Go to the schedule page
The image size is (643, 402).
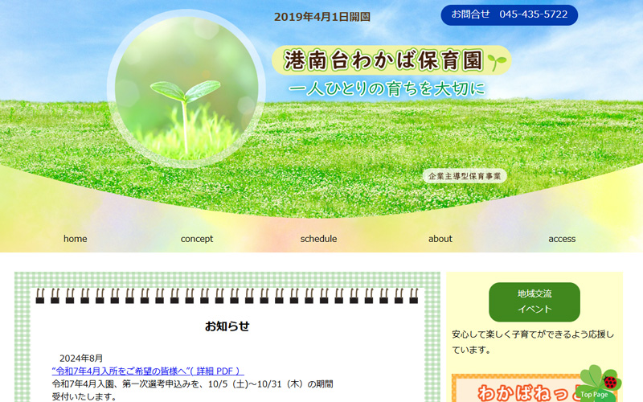[x=318, y=239]
